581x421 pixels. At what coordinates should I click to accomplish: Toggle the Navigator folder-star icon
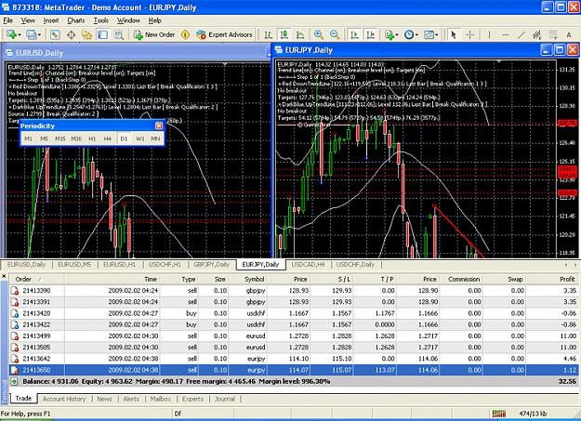[86, 34]
